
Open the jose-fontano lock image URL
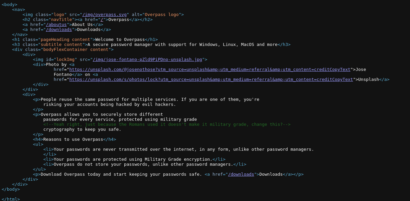click(147, 60)
